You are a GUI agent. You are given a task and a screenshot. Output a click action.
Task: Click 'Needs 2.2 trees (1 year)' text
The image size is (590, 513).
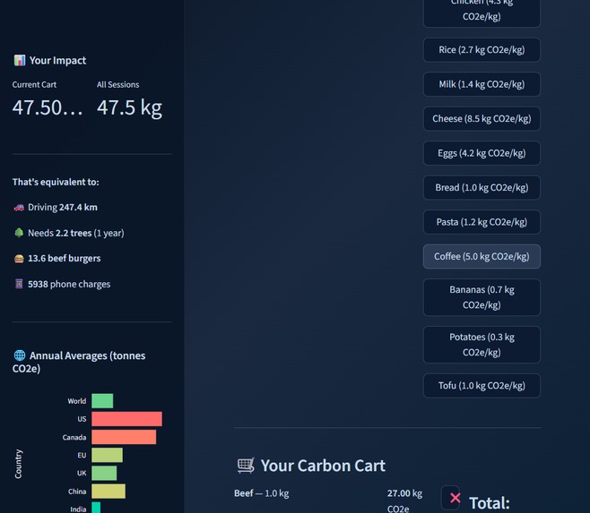[x=76, y=233]
